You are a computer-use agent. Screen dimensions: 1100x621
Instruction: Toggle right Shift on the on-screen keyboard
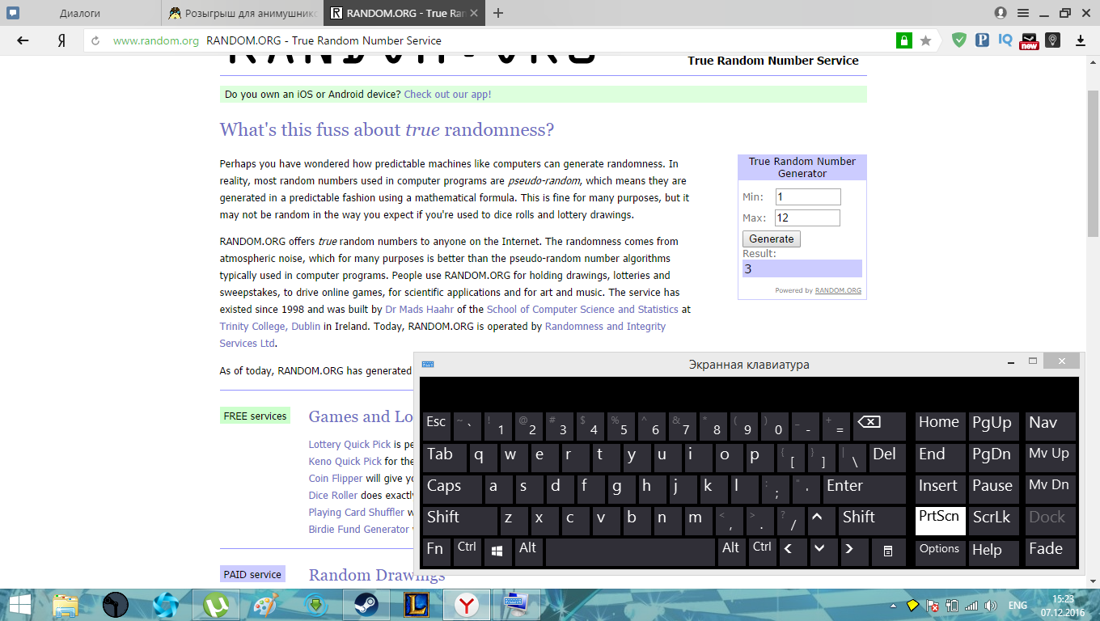pos(872,521)
